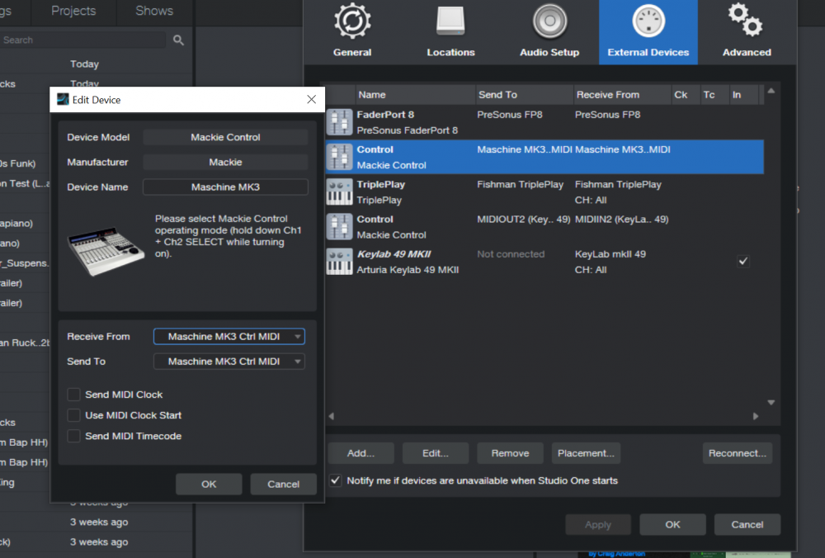
Task: Switch to the Shows tab
Action: 154,11
